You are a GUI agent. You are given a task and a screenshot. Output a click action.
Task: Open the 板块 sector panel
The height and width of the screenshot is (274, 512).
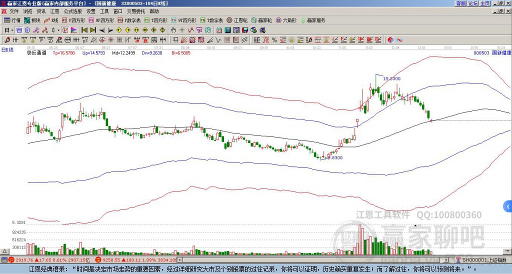tap(32, 20)
